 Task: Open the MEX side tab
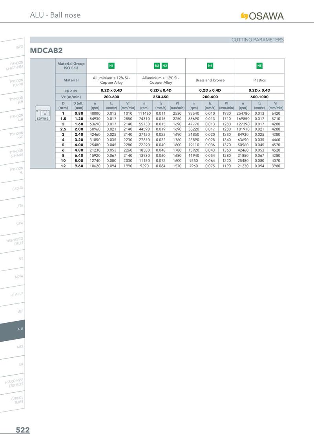[x=20, y=347]
